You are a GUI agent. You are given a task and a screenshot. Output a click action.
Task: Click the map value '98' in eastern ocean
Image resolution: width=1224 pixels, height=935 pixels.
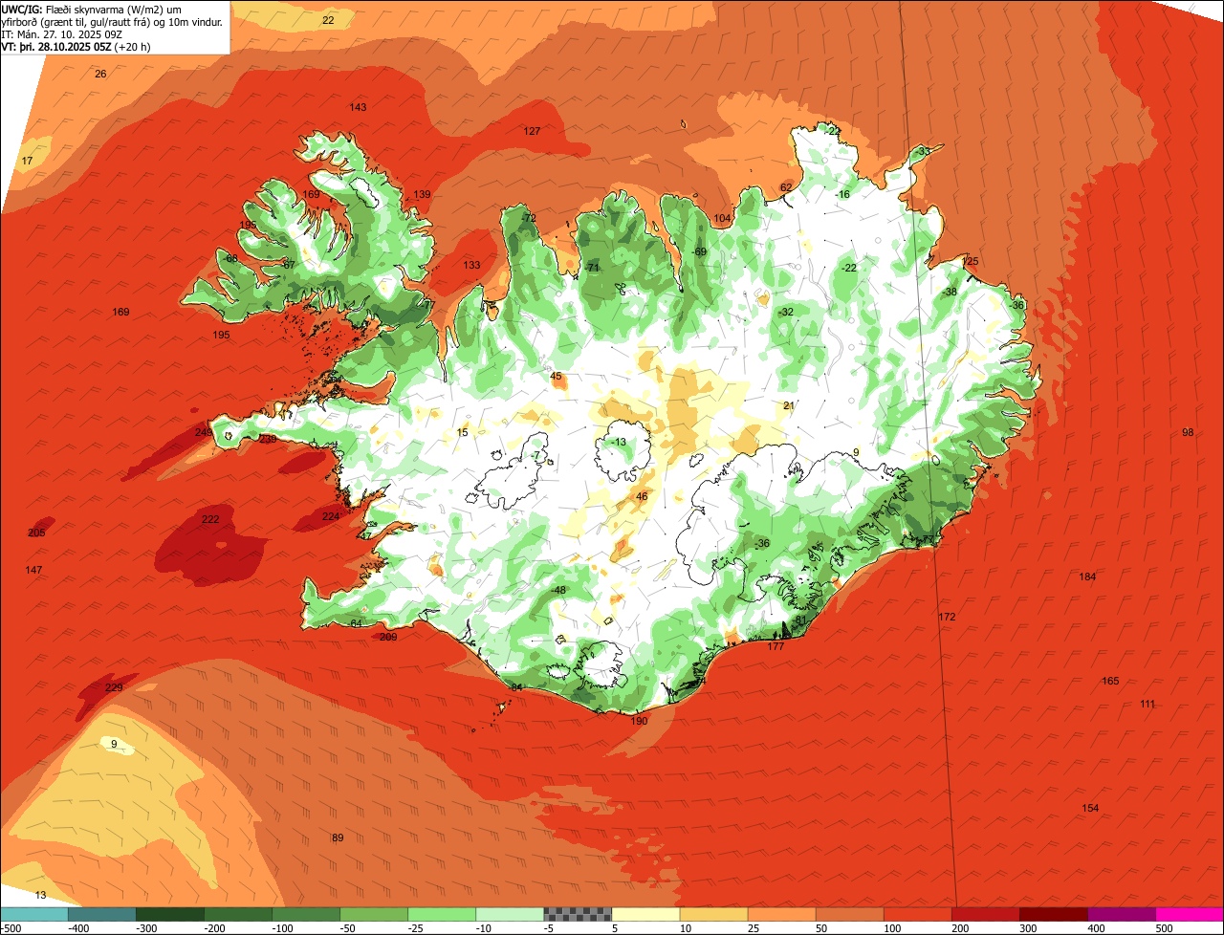click(1188, 432)
